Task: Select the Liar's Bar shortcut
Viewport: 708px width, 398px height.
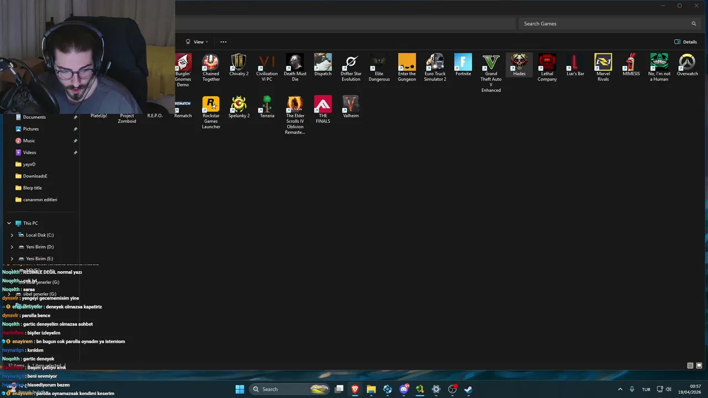Action: (575, 65)
